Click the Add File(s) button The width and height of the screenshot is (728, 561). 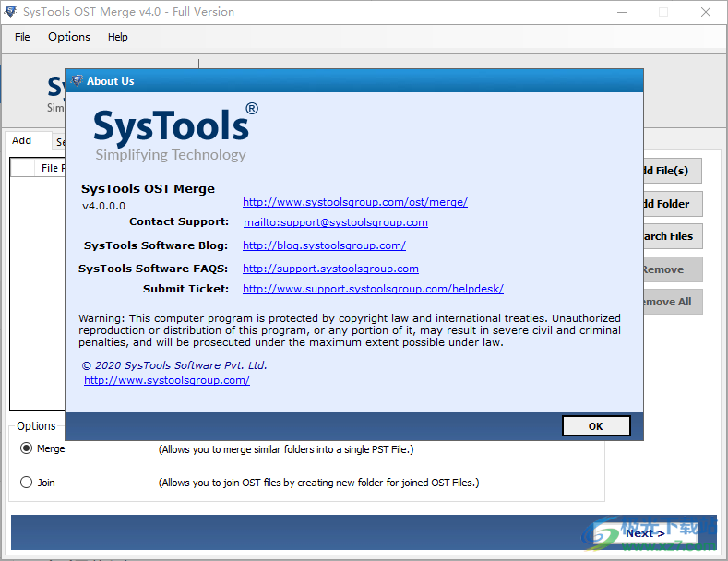(x=671, y=171)
